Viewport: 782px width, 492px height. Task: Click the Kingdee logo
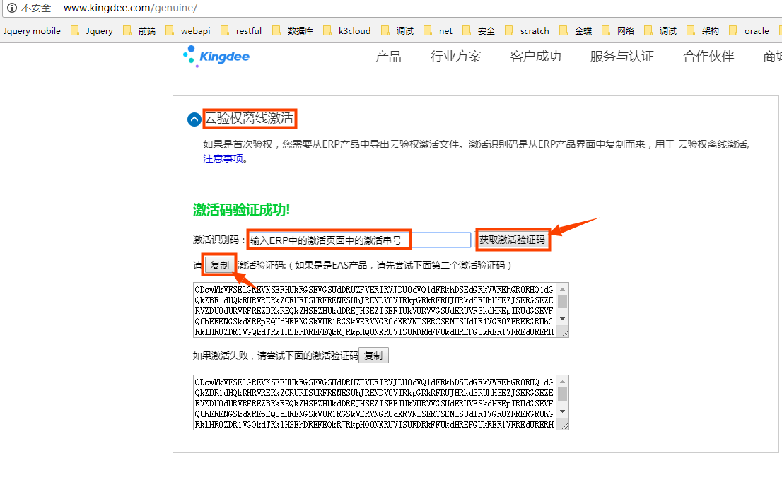216,56
